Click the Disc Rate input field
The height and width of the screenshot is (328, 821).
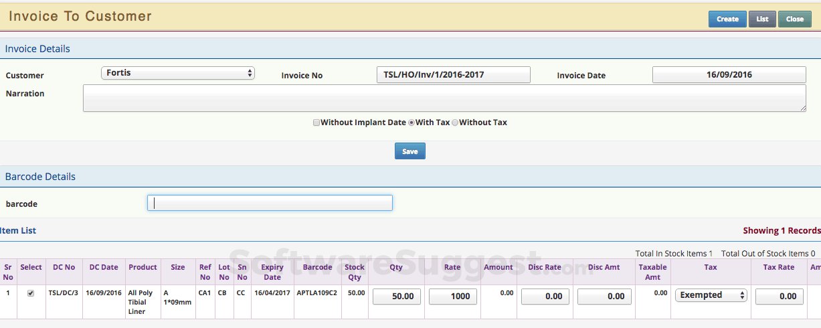[545, 296]
